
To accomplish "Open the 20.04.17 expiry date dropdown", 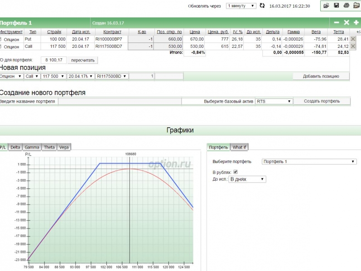I will click(81, 76).
